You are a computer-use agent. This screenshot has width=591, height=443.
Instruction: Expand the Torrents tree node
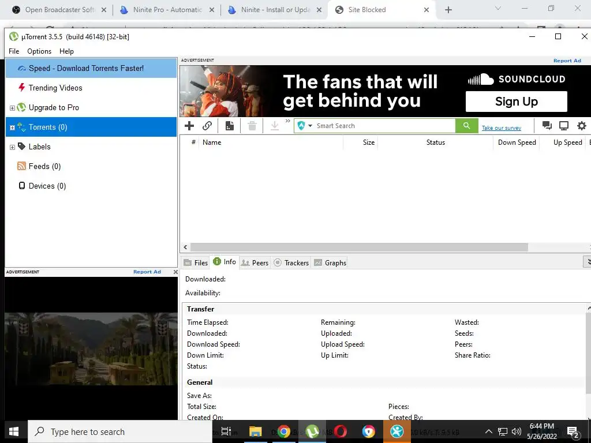pyautogui.click(x=12, y=127)
